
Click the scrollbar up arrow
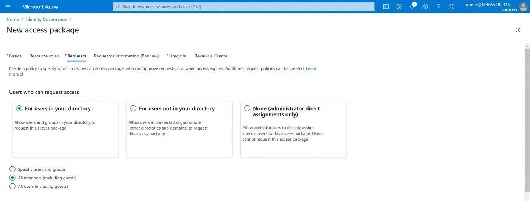(527, 46)
